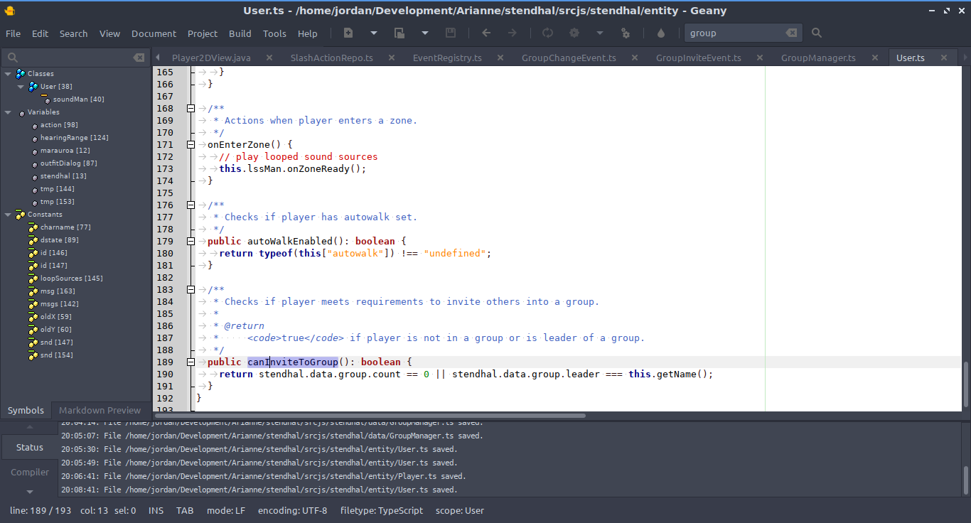Navigate forward with the right arrow icon
This screenshot has width=971, height=523.
[512, 33]
